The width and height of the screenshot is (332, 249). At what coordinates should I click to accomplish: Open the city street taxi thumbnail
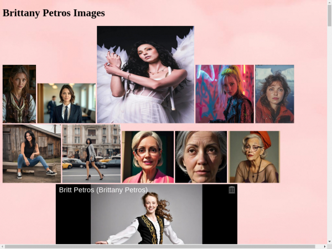click(x=91, y=153)
